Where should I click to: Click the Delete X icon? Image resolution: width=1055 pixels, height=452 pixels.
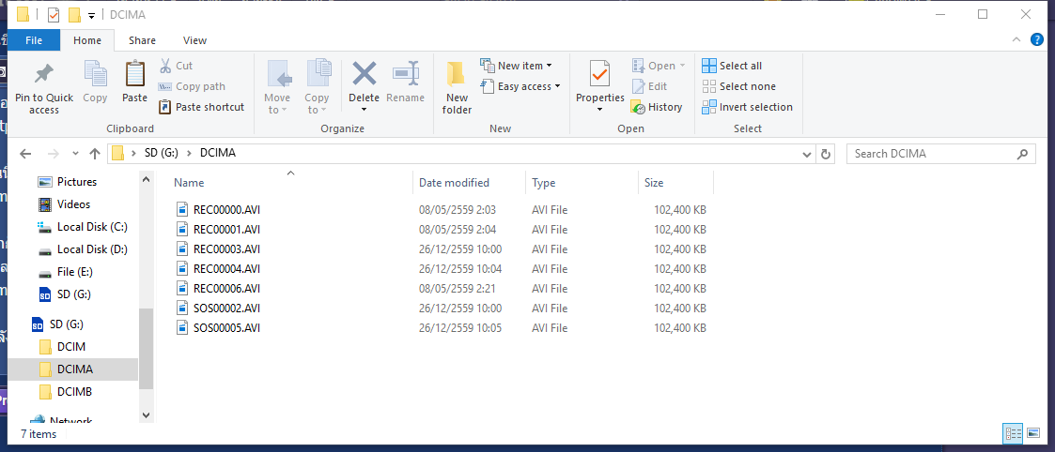(364, 73)
